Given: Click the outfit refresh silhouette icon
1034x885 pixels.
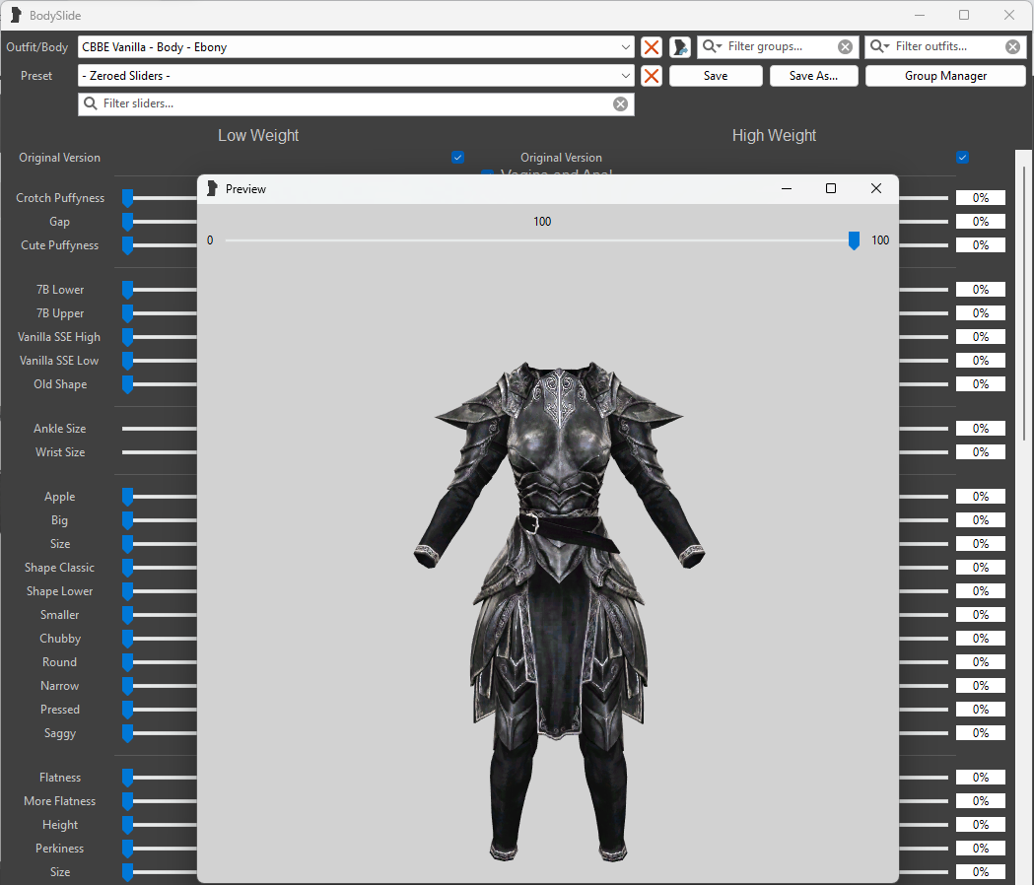Looking at the screenshot, I should click(x=680, y=47).
